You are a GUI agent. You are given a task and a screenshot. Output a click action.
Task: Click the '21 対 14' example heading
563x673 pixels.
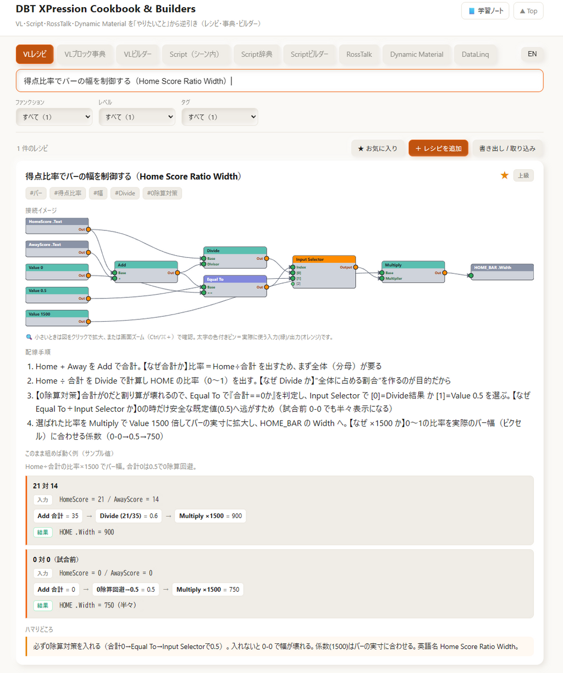(x=45, y=486)
